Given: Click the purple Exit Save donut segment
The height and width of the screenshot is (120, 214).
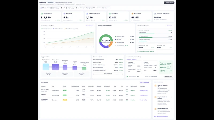Looking at the screenshot, I should (x=104, y=46).
